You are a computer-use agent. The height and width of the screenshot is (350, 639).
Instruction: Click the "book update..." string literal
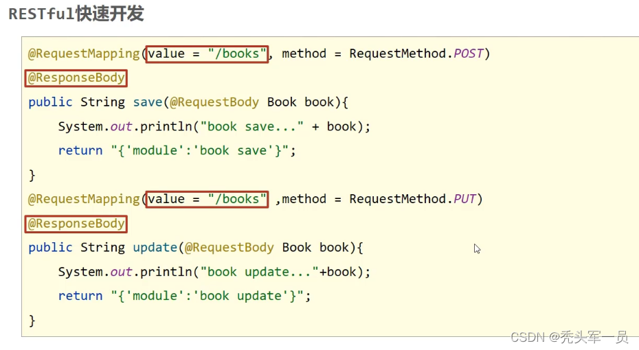tap(259, 272)
